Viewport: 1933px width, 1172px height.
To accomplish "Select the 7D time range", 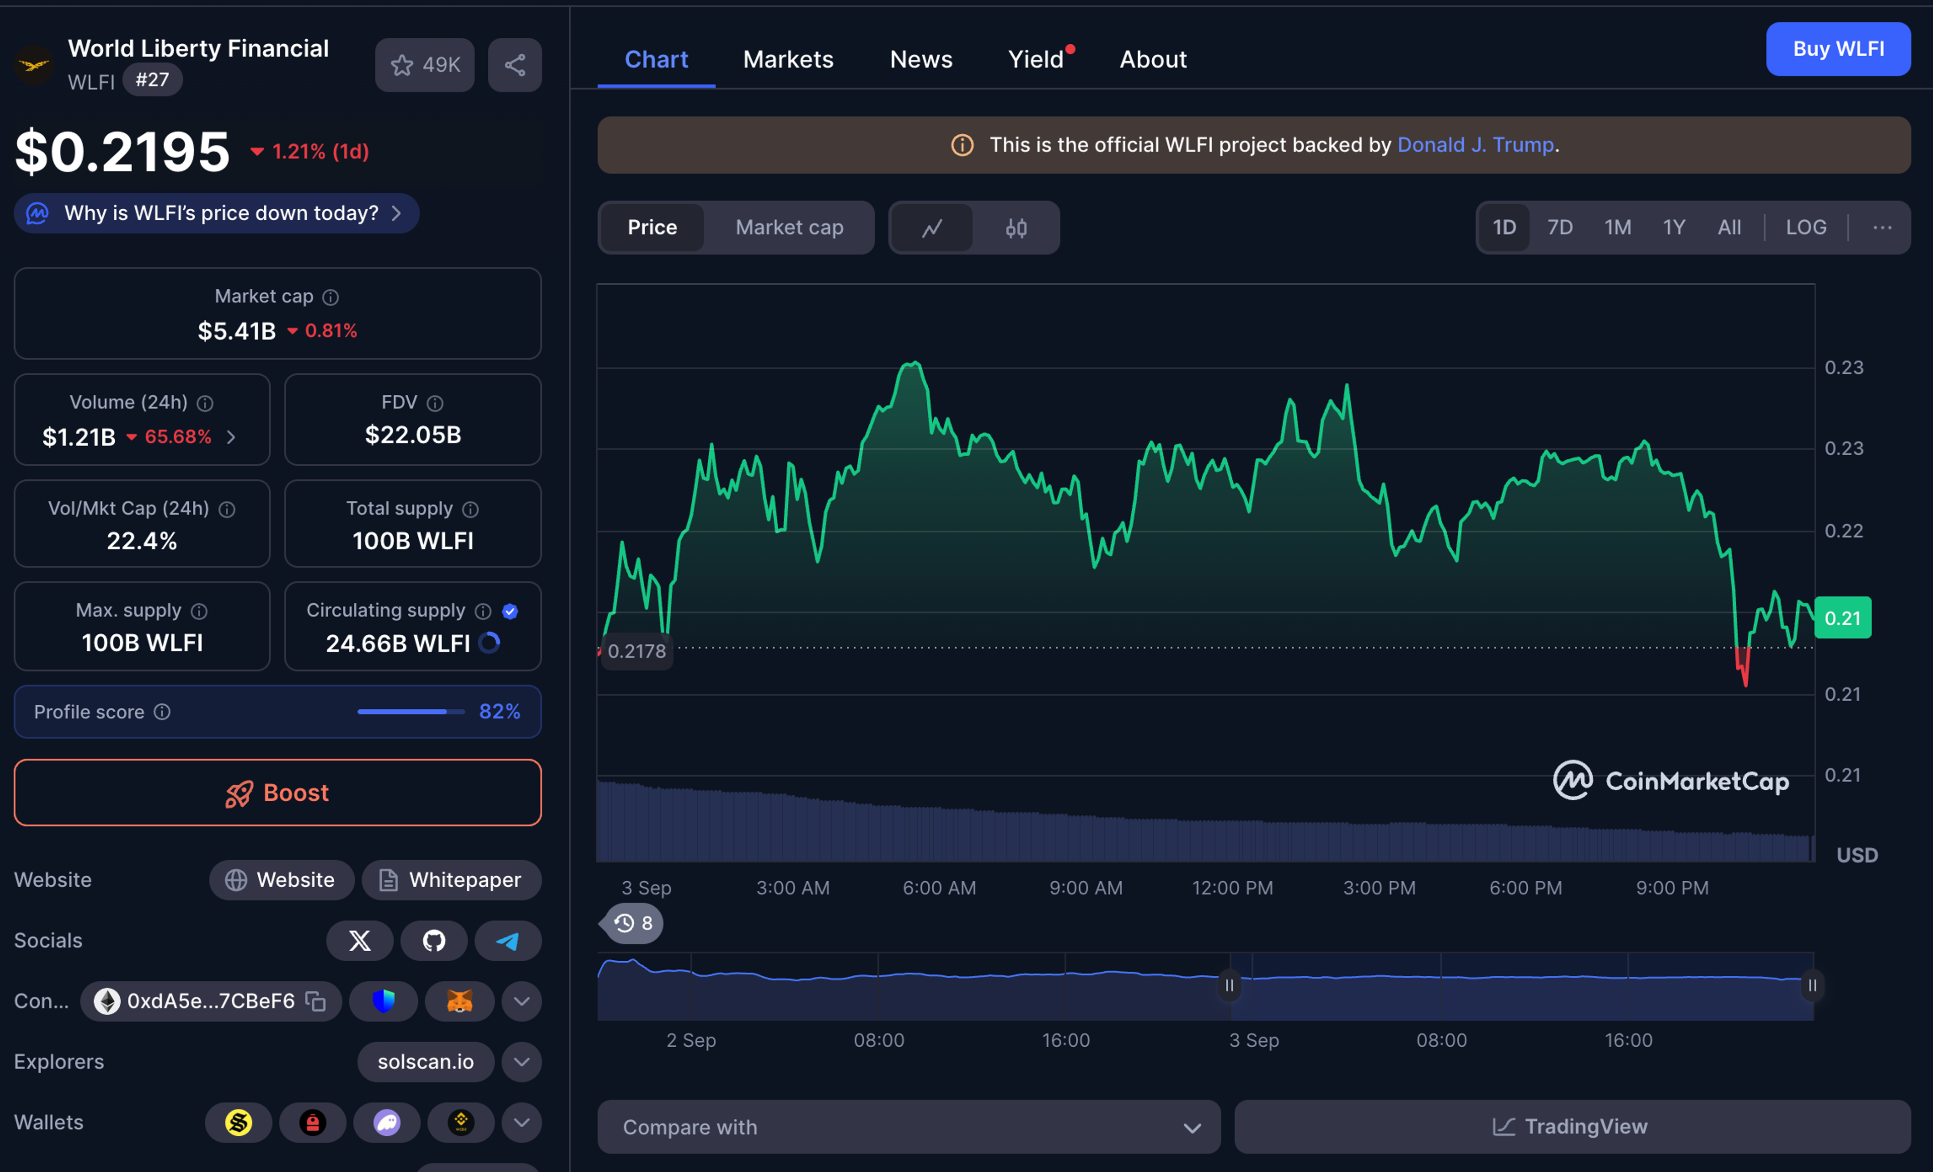I will pos(1559,227).
